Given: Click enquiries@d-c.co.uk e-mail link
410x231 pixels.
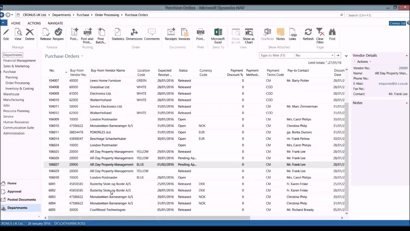Looking at the screenshot, I should (393, 83).
